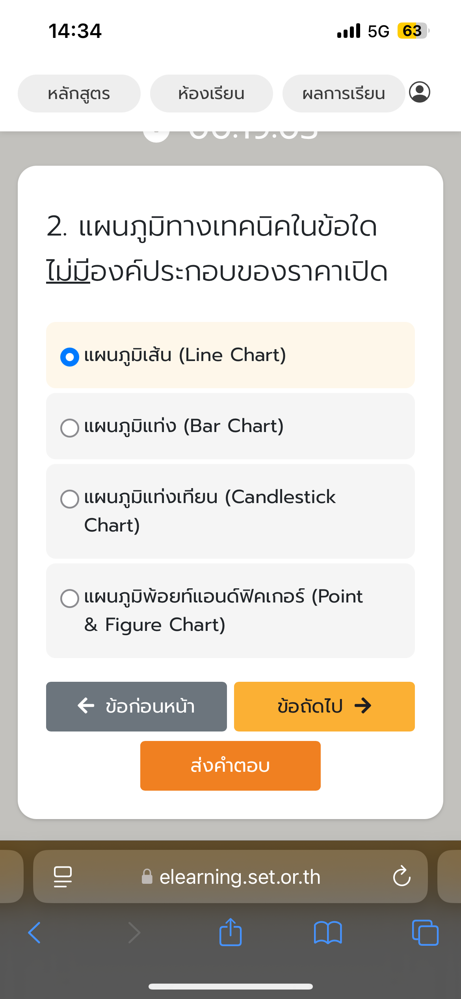
Task: Show Safari open tabs icon
Action: point(425,933)
